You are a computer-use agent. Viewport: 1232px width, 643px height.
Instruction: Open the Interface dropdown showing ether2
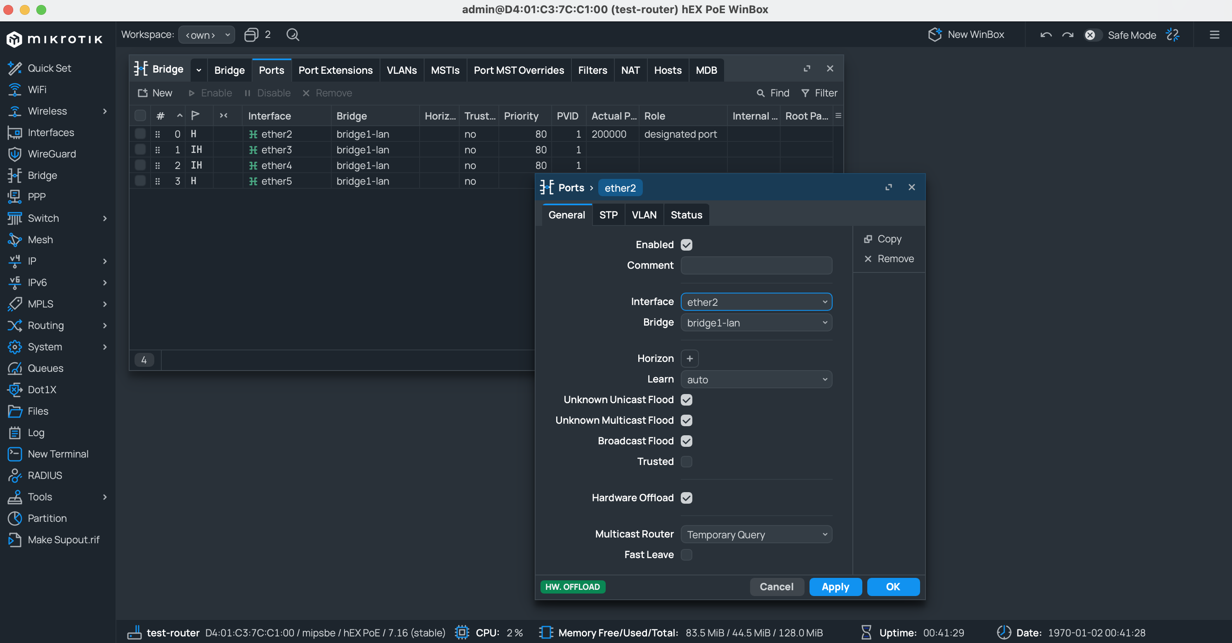pyautogui.click(x=756, y=302)
